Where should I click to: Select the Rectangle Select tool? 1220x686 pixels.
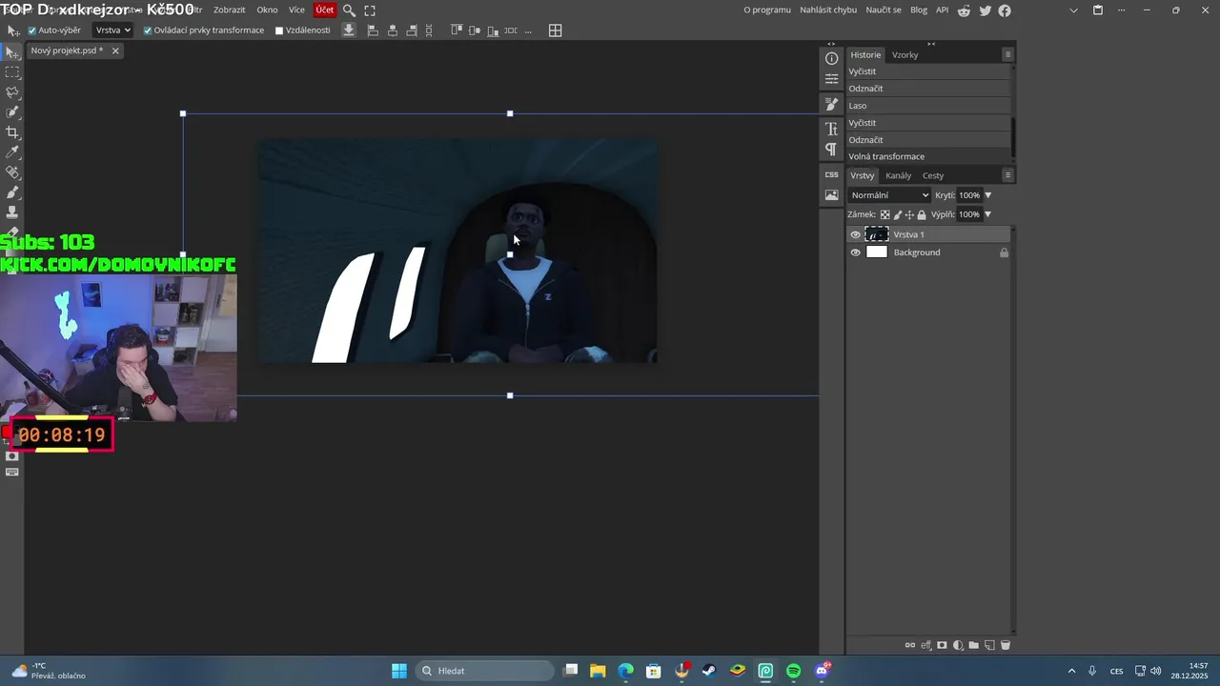12,72
